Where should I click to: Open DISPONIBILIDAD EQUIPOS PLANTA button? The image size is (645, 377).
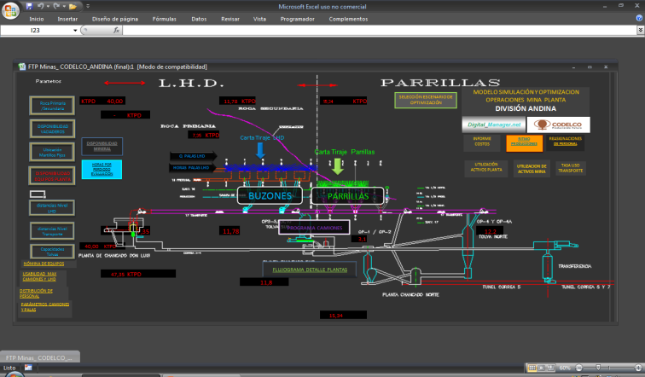[52, 176]
